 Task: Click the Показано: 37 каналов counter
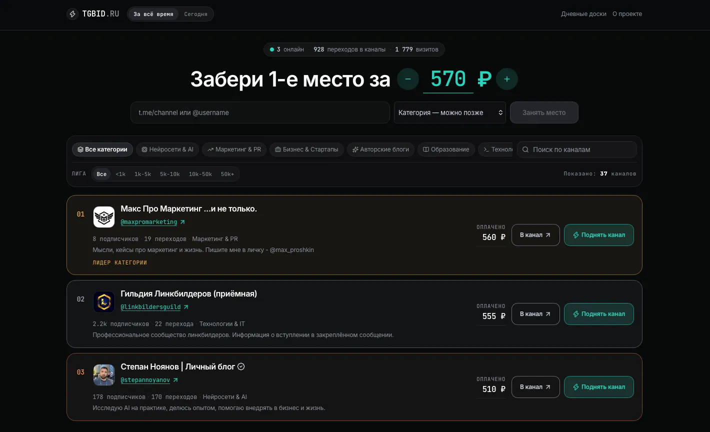(x=600, y=174)
